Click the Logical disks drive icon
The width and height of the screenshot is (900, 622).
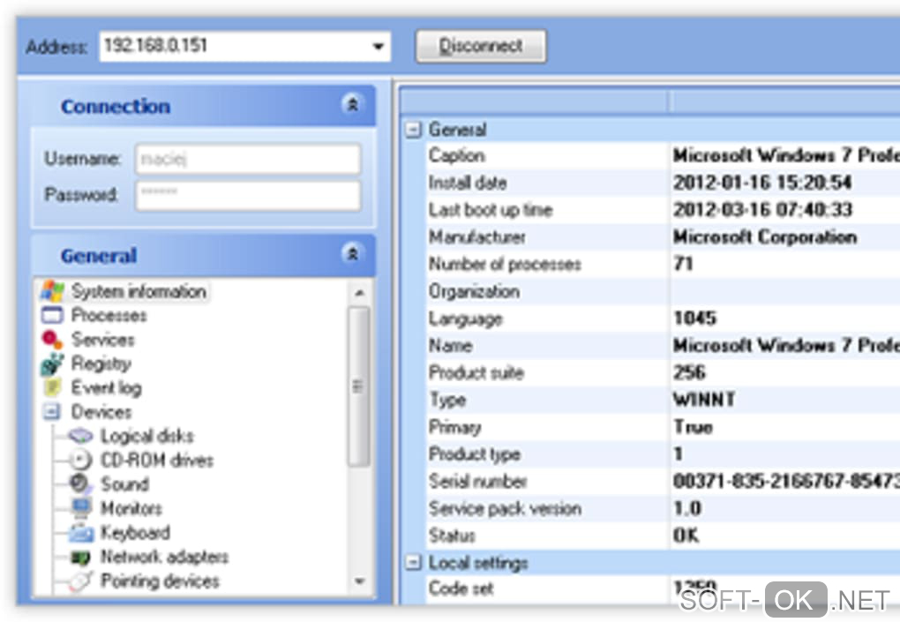tap(81, 436)
